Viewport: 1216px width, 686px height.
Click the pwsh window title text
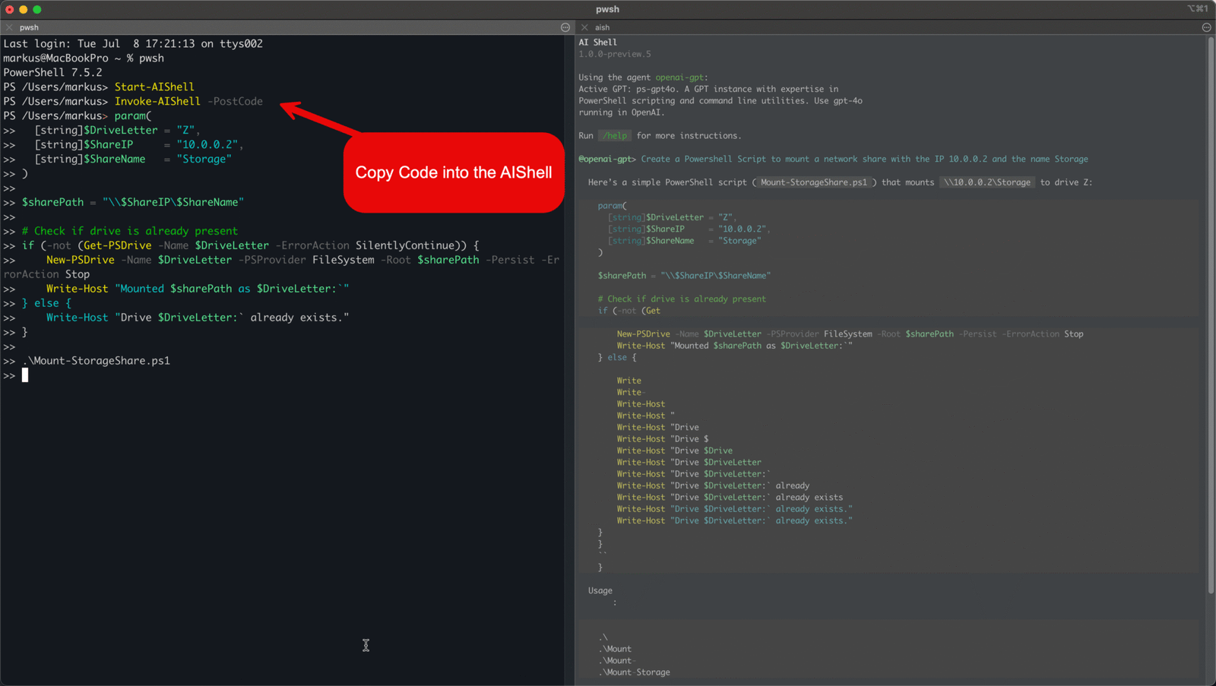[607, 9]
